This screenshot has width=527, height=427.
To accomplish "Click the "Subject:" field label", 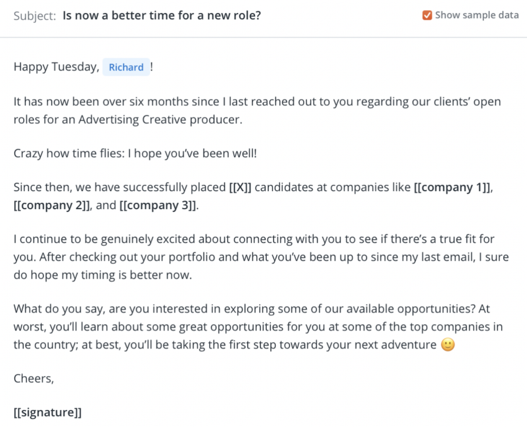I will point(35,15).
